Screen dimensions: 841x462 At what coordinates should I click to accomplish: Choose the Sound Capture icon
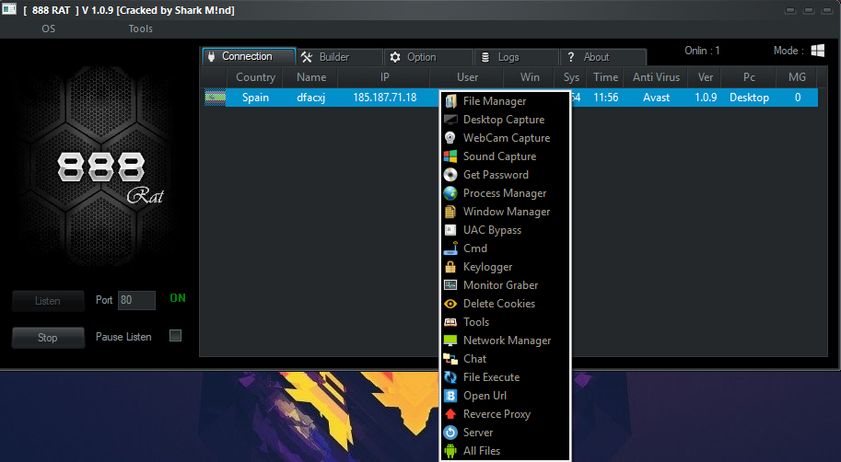450,156
